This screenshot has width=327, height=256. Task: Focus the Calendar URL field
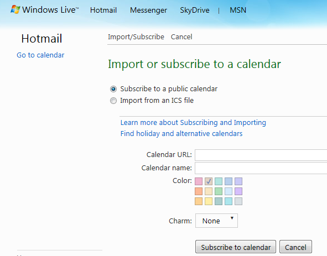coord(261,155)
